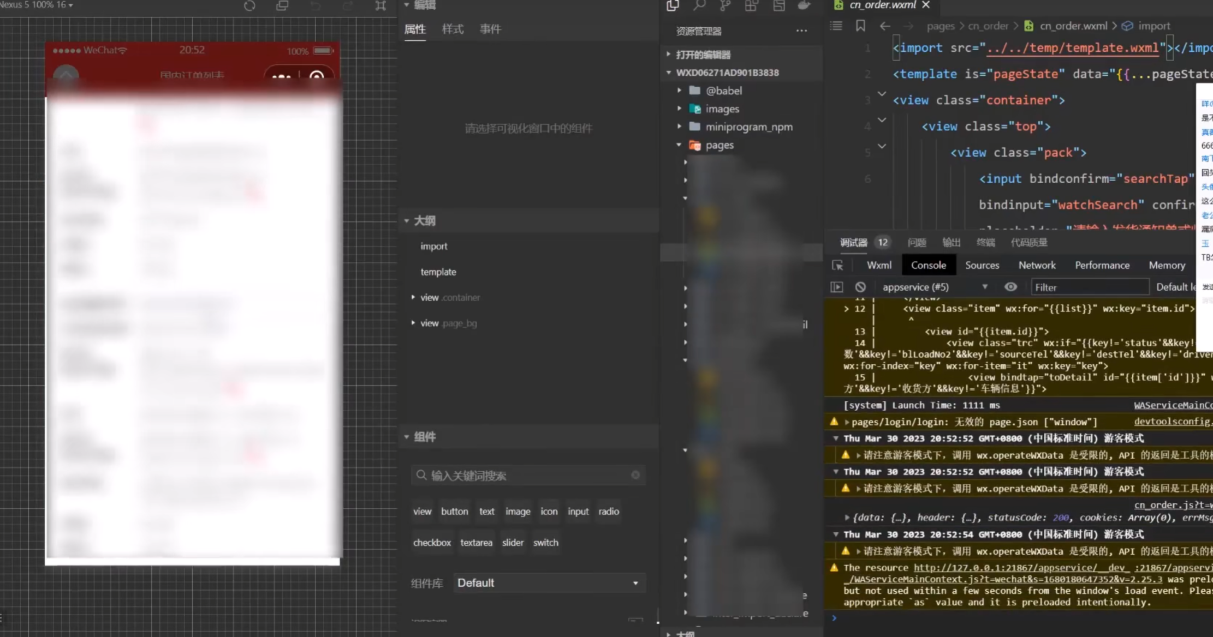Refresh the simulator with the reload icon
The width and height of the screenshot is (1213, 637).
(x=249, y=6)
